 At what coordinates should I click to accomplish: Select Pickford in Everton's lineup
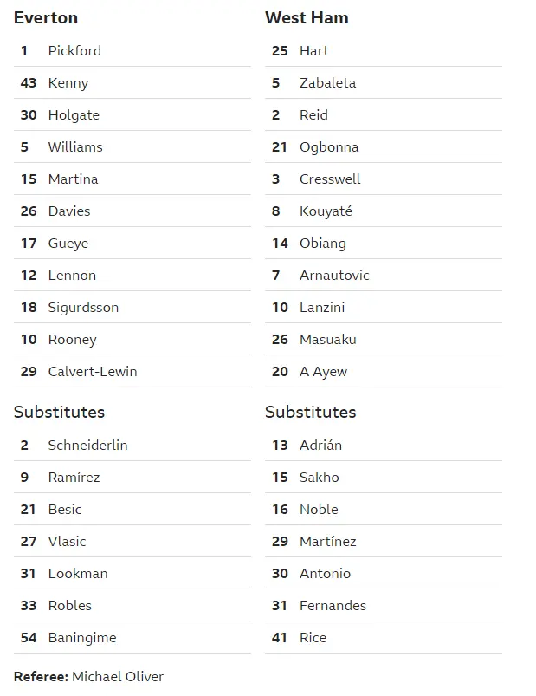pyautogui.click(x=74, y=51)
